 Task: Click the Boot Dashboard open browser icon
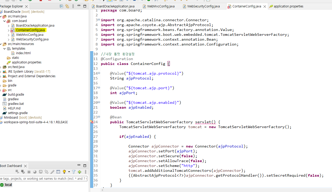pyautogui.click(x=35, y=172)
